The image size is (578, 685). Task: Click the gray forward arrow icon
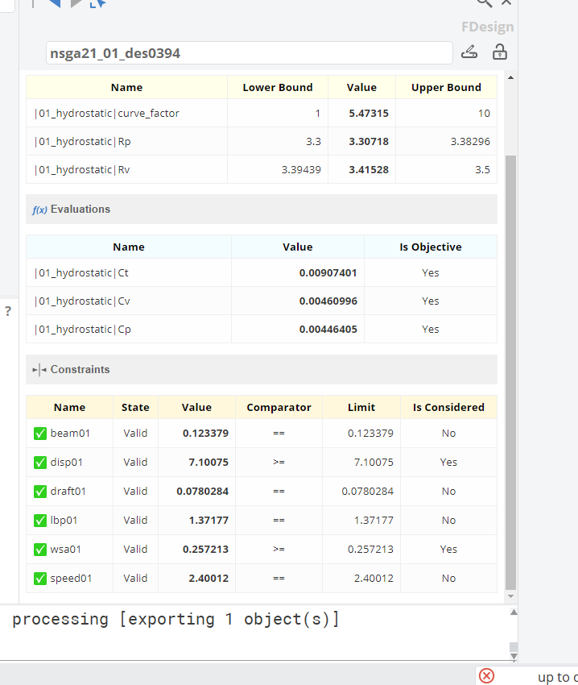tap(76, 3)
